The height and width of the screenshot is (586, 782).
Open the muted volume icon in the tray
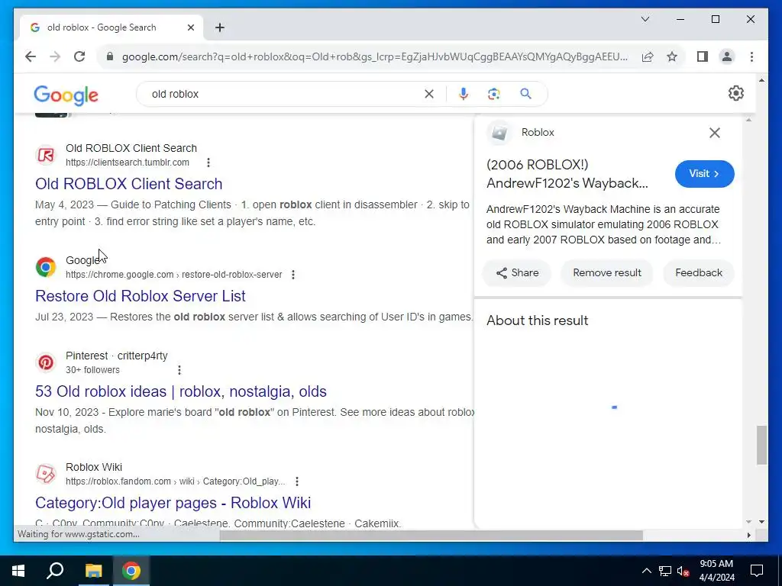click(683, 571)
